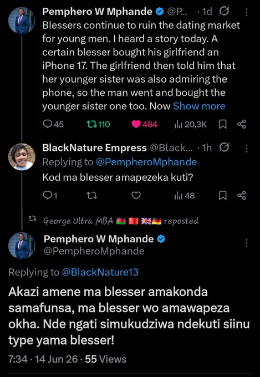Undo the repost on the 110-repost tweet
Image resolution: width=260 pixels, height=377 pixels.
(98, 124)
